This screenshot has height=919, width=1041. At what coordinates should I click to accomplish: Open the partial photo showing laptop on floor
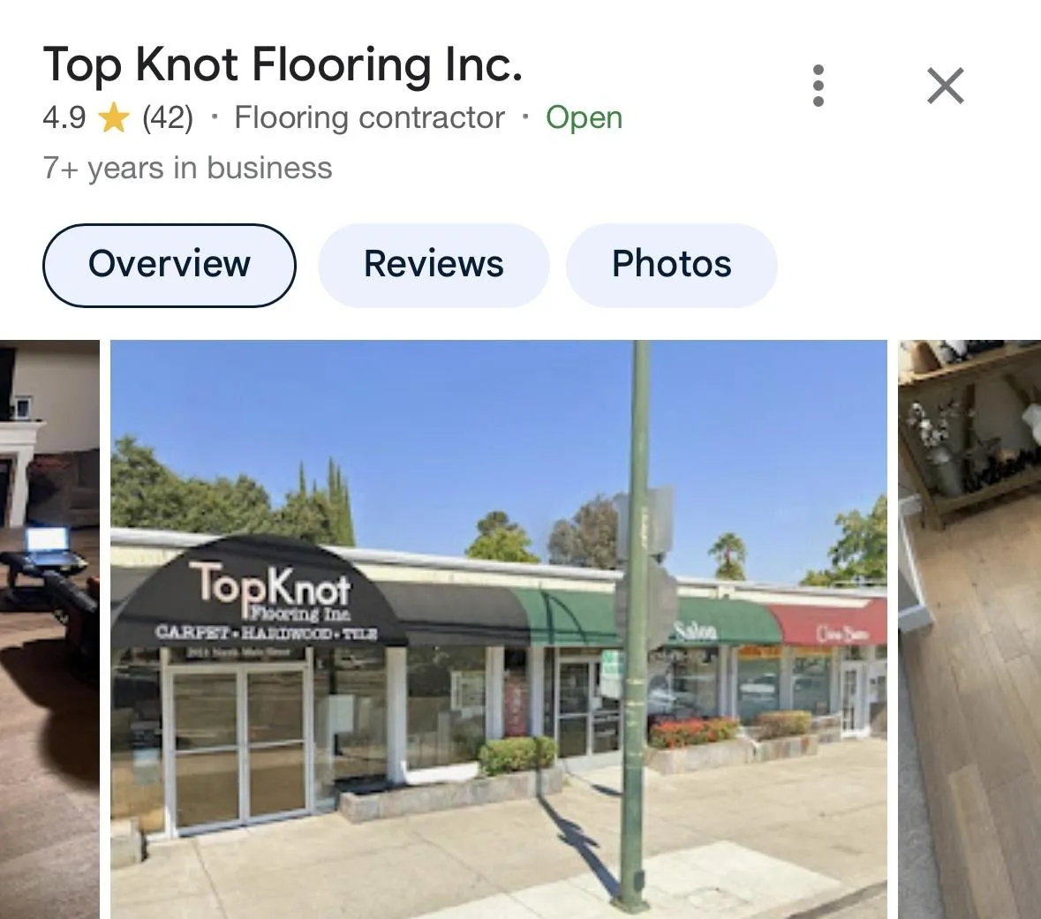(x=49, y=629)
